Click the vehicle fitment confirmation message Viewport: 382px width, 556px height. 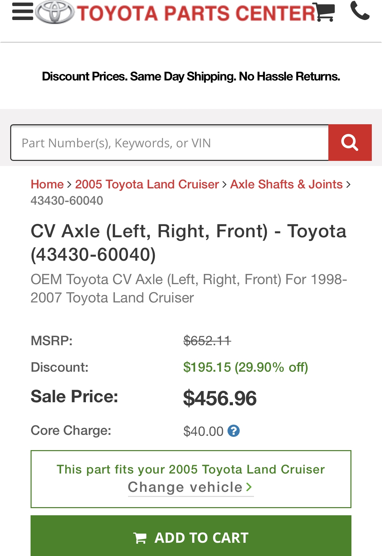191,469
